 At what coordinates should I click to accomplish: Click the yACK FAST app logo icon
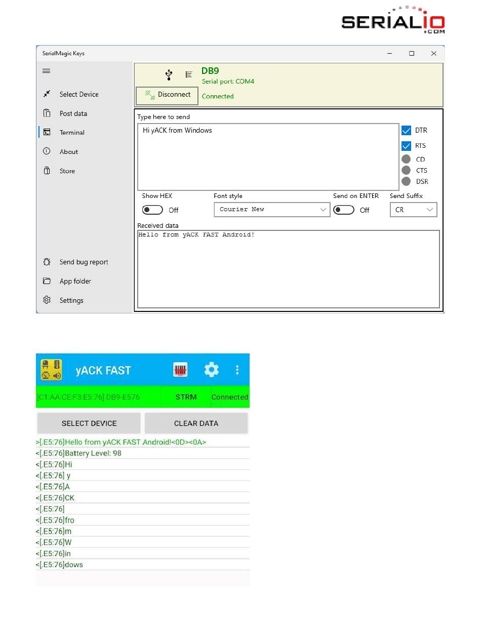(51, 370)
